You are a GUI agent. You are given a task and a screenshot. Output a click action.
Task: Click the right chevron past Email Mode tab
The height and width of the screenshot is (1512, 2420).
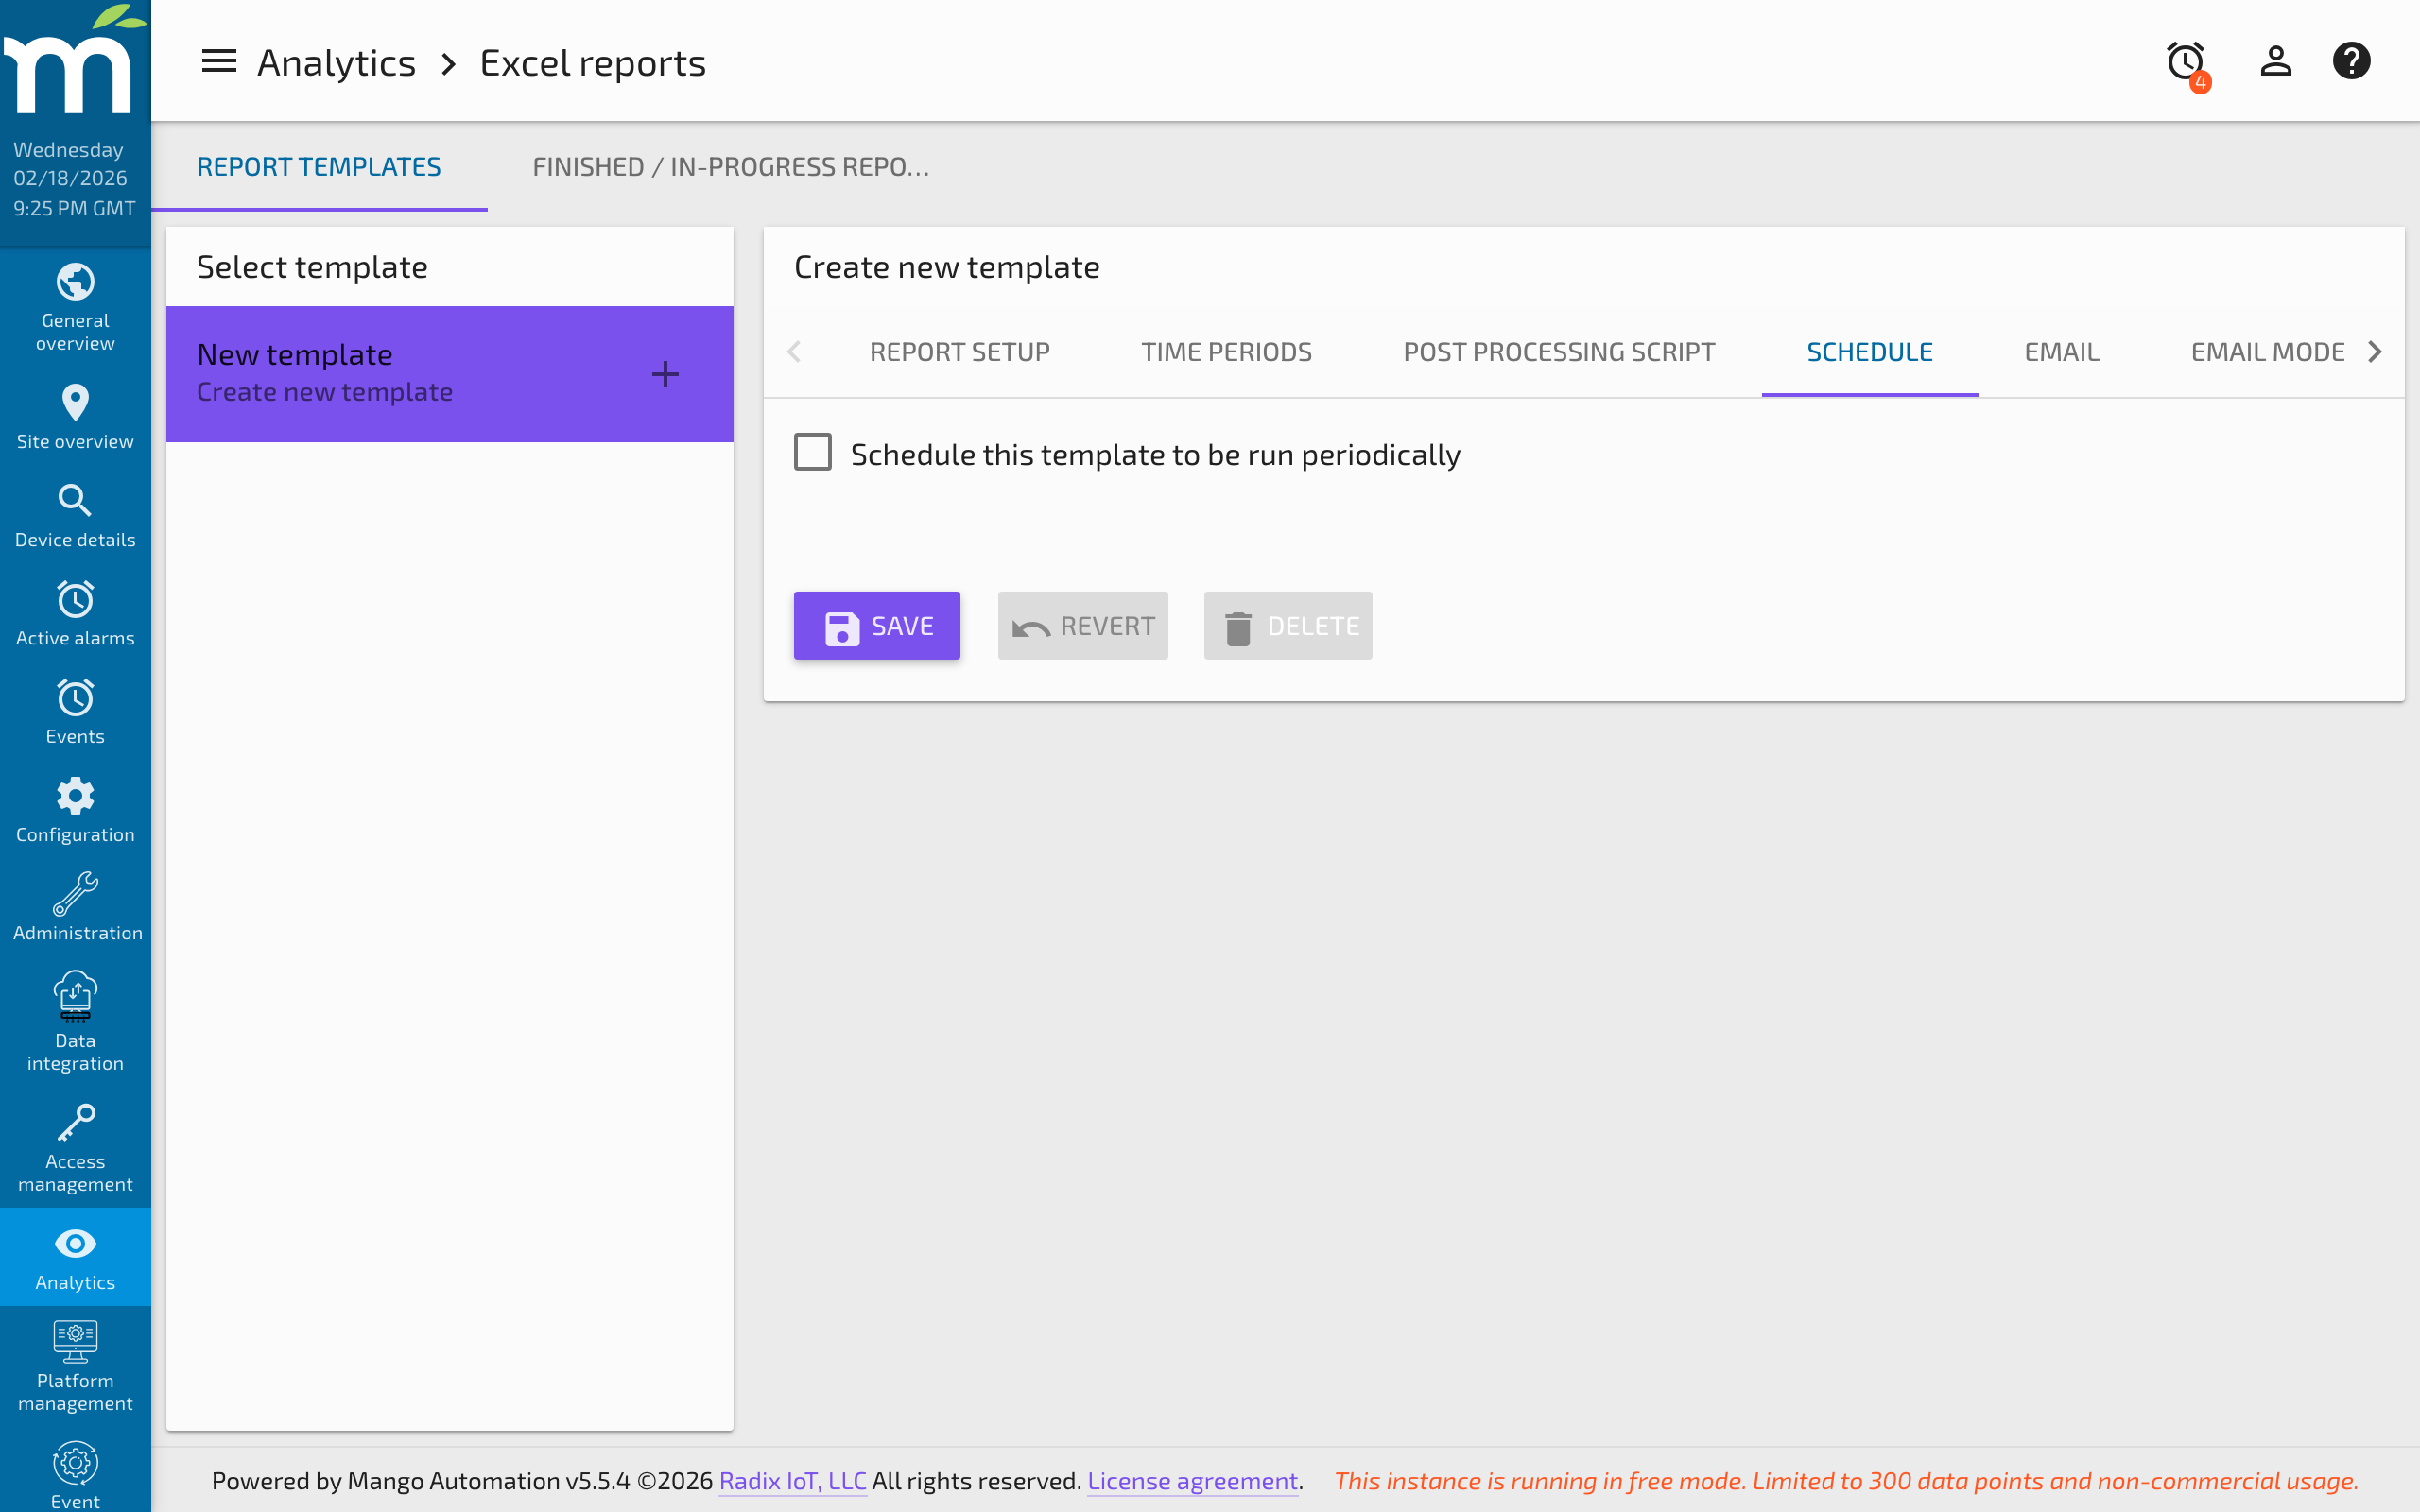point(2376,351)
